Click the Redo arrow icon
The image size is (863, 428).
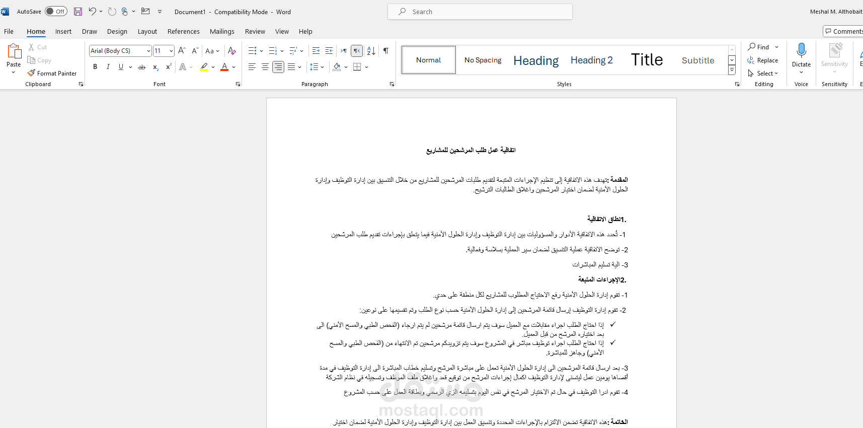click(x=112, y=12)
